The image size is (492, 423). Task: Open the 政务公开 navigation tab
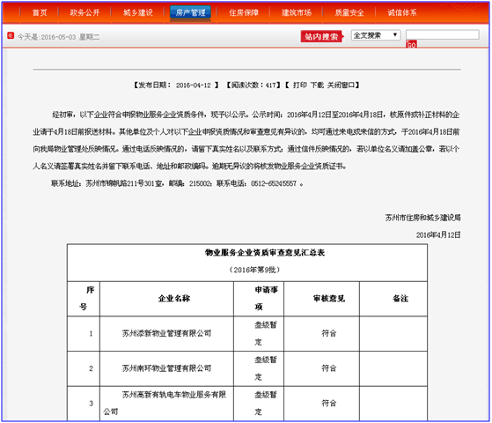84,12
